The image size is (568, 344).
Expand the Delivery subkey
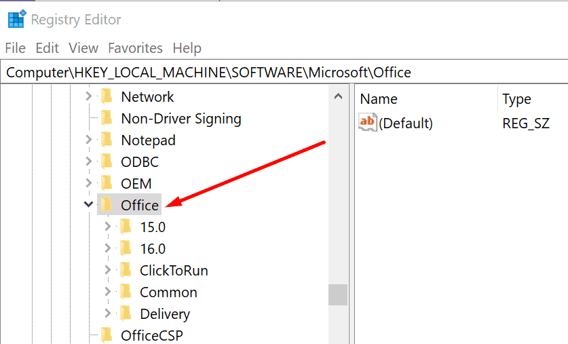click(108, 313)
